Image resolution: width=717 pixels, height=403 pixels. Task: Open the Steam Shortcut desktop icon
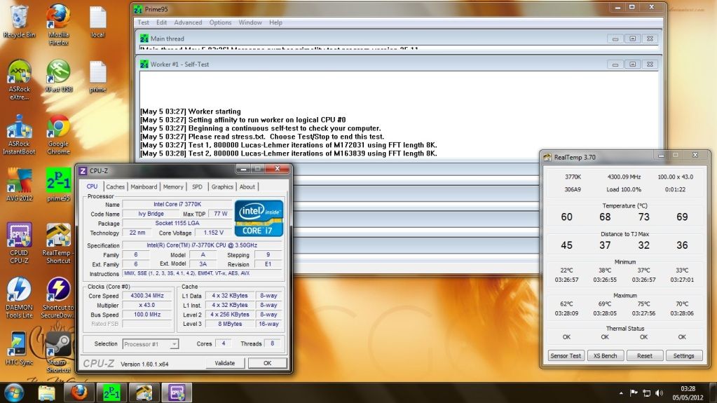tap(58, 353)
